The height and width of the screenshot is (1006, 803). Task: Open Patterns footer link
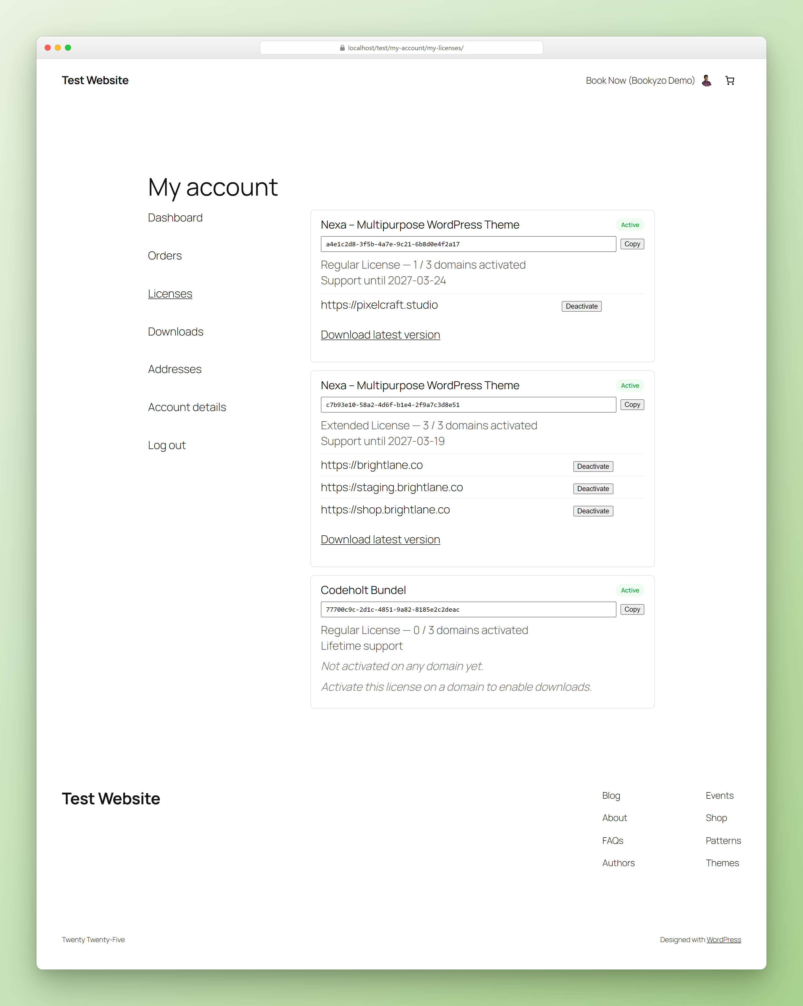pos(723,841)
